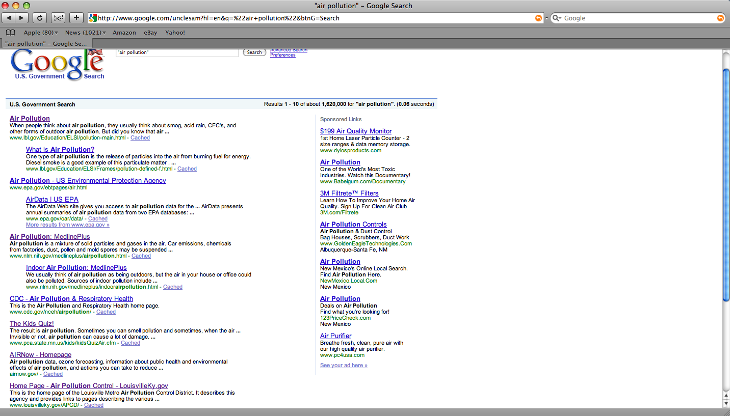Click the "See your ad here »" link
730x416 pixels.
[344, 365]
